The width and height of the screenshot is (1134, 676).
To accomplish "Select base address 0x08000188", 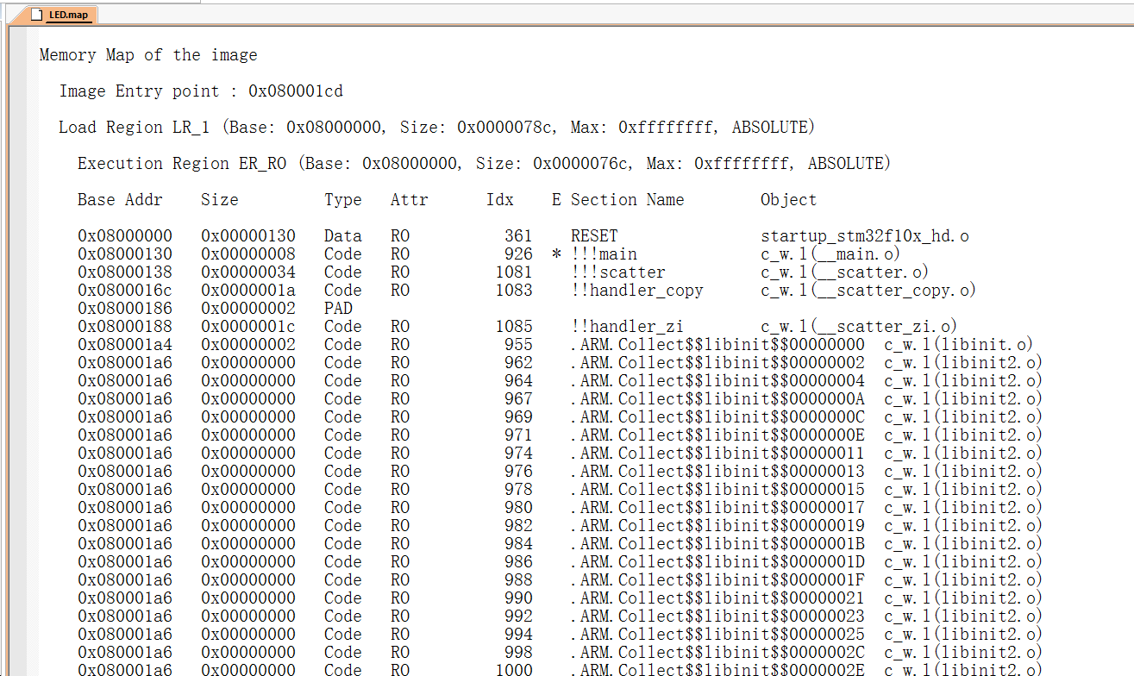I will [125, 327].
